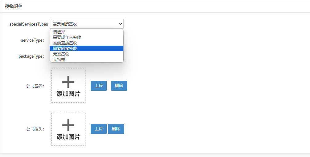The height and width of the screenshot is (157, 310).
Task: Click the plus icon in 公司抬头 image box
Action: [68, 125]
